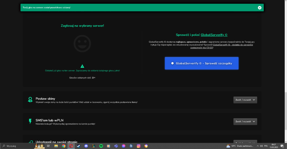Click the Postaw skiny section title
This screenshot has width=287, height=149.
tap(45, 99)
